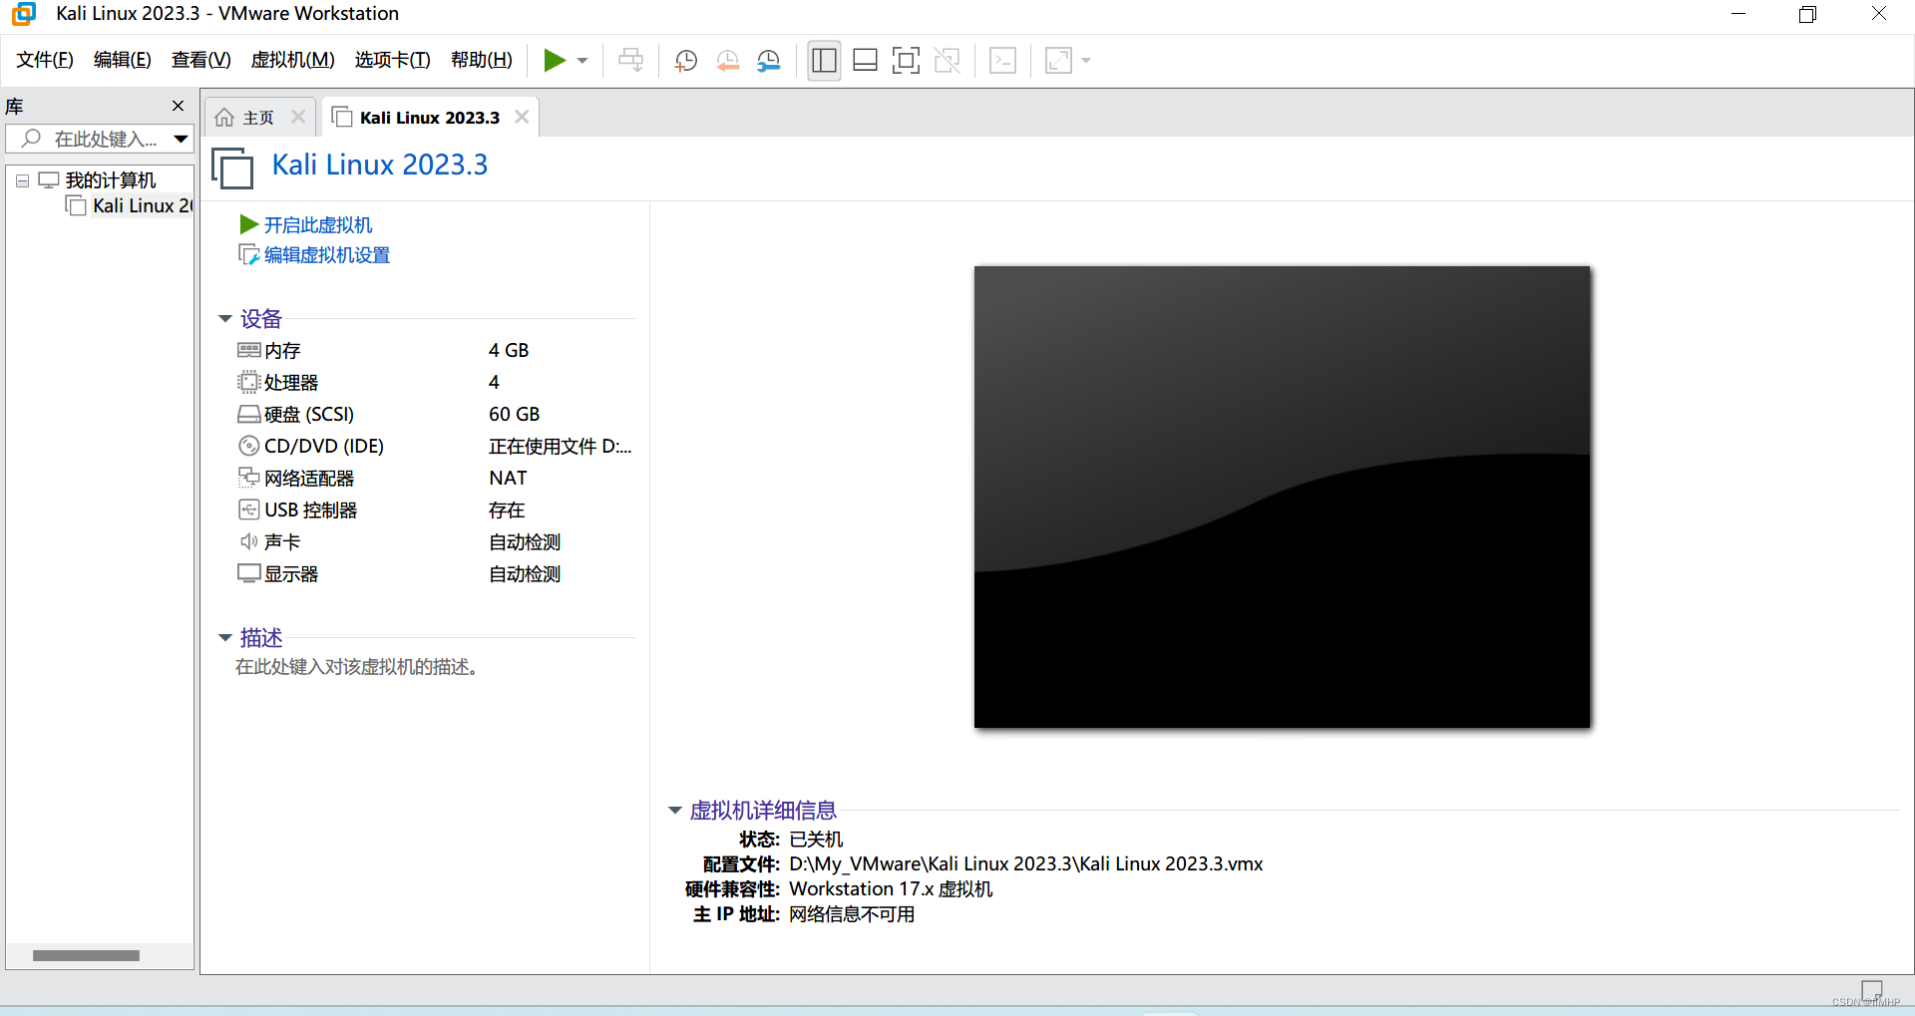1915x1016 pixels.
Task: Enter full screen mode
Action: (x=906, y=61)
